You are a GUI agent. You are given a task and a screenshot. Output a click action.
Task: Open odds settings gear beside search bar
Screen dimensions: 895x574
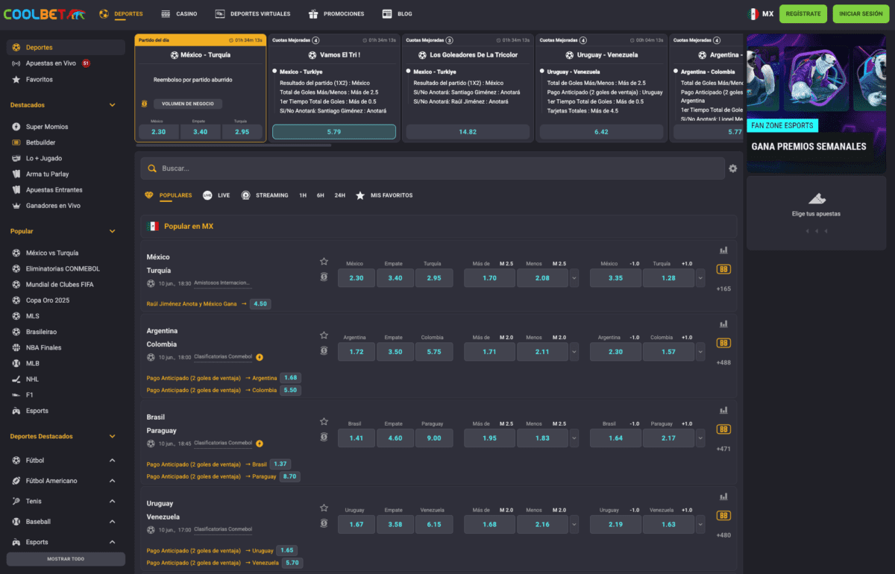pos(733,168)
